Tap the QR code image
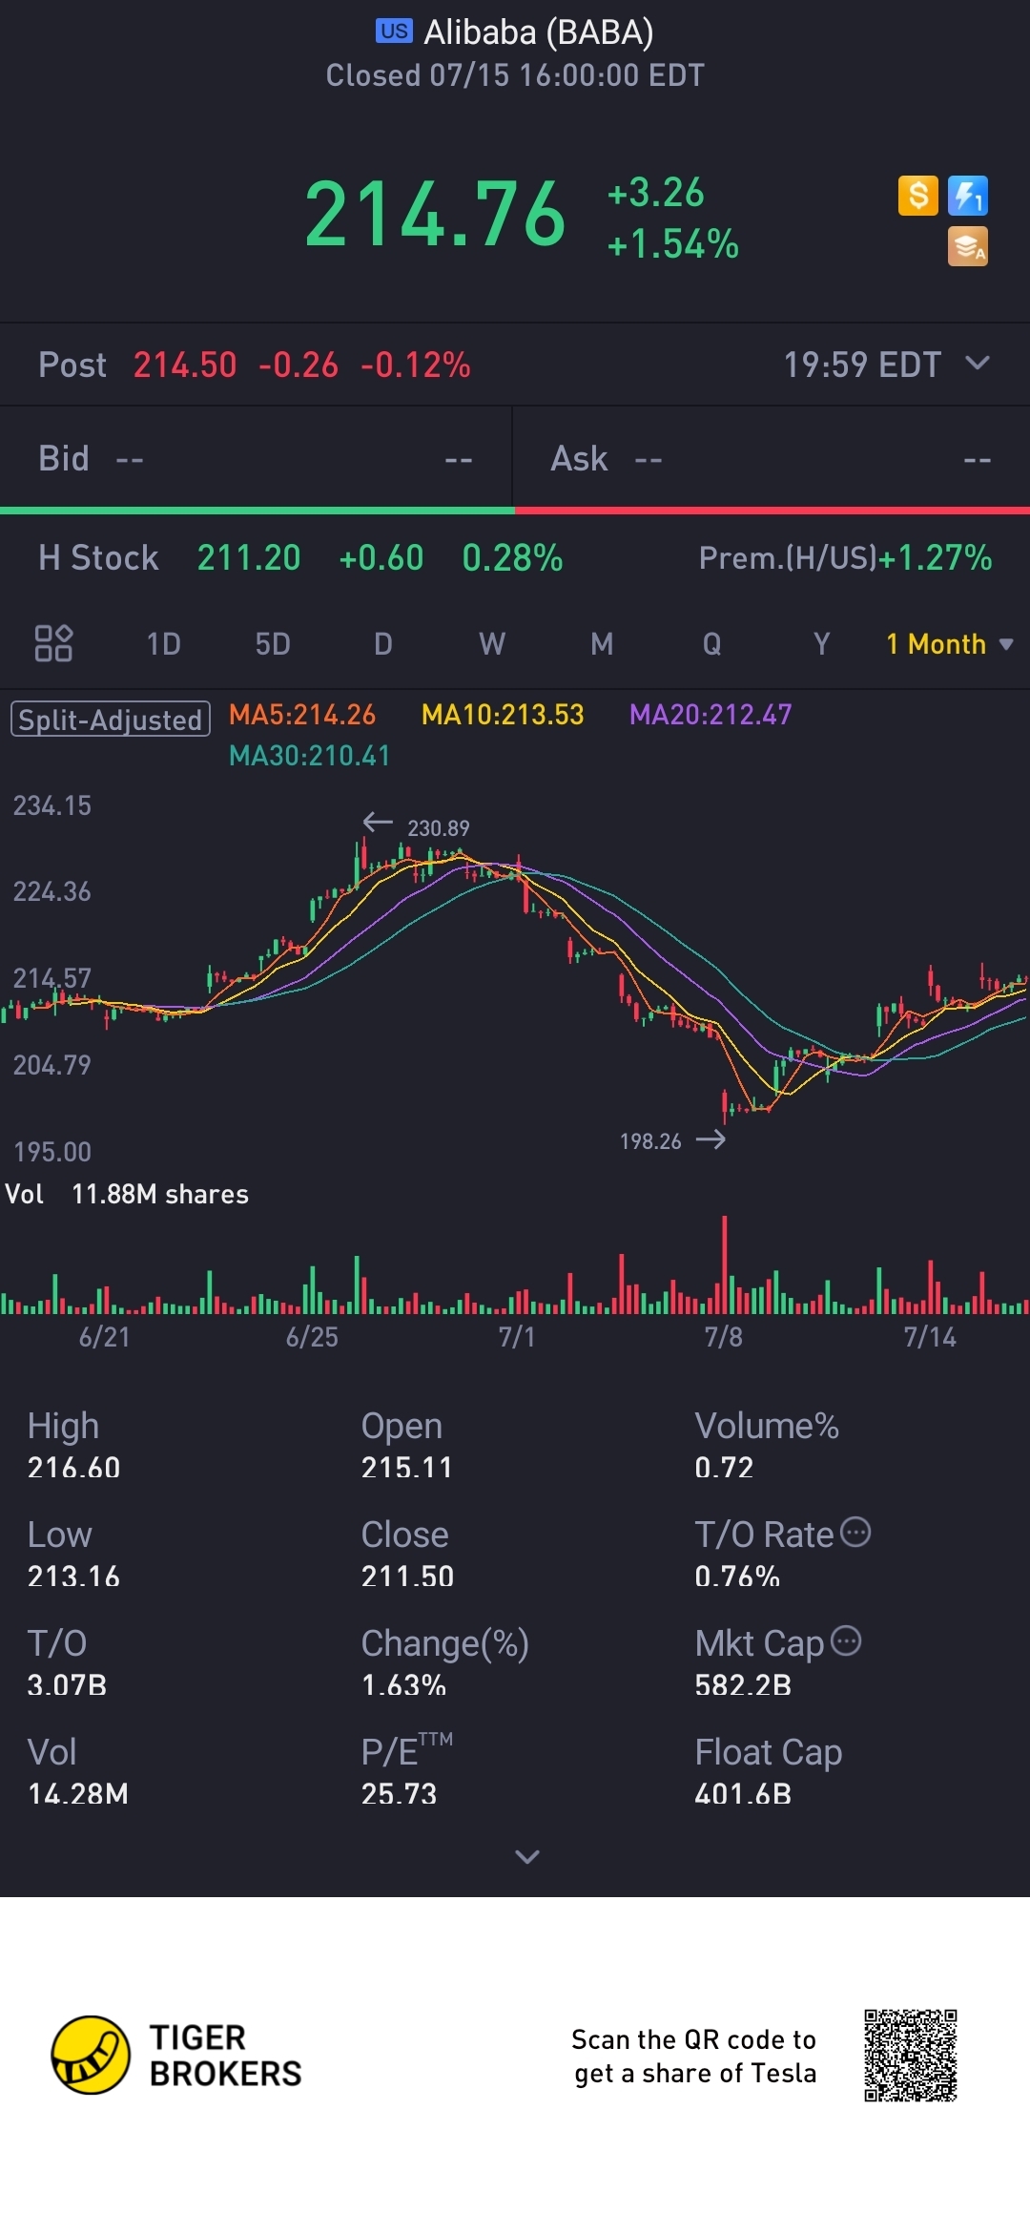This screenshot has height=2214, width=1030. pyautogui.click(x=911, y=2055)
